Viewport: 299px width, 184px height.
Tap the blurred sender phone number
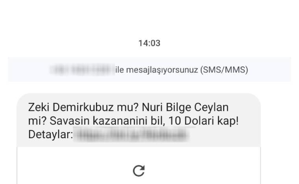tap(82, 70)
